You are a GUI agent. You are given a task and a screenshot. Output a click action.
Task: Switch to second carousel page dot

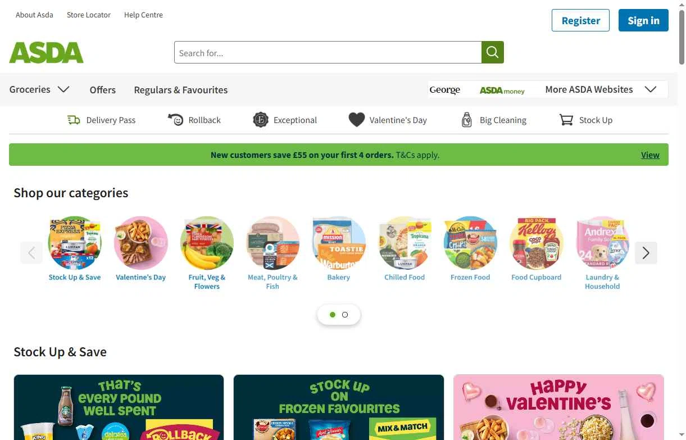[x=345, y=315]
